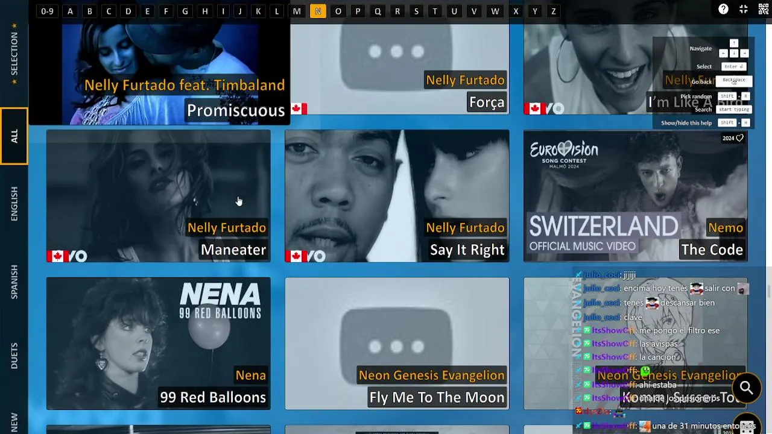Pick letter Y in alphabet bar
This screenshot has height=434, width=772.
534,11
